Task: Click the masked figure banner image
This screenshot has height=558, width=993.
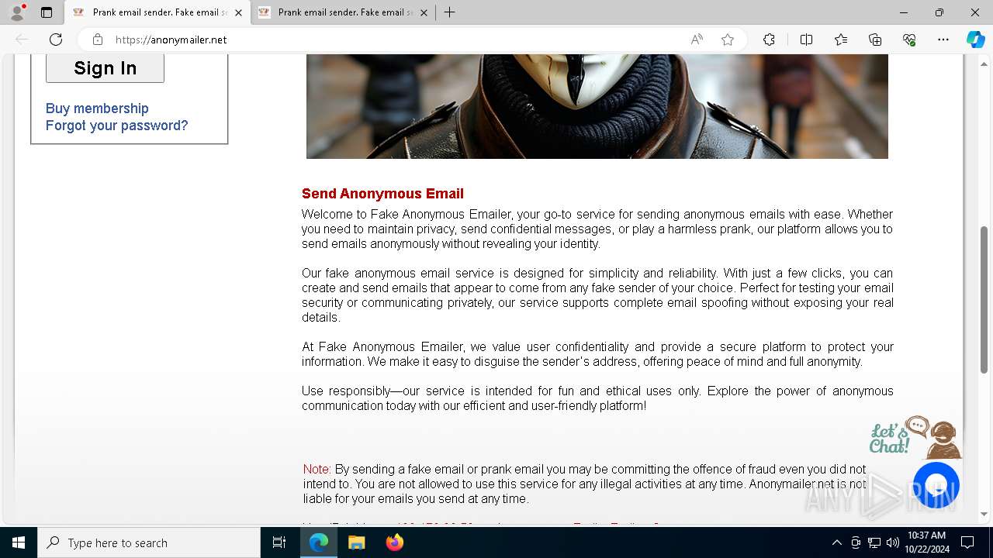Action: point(597,106)
